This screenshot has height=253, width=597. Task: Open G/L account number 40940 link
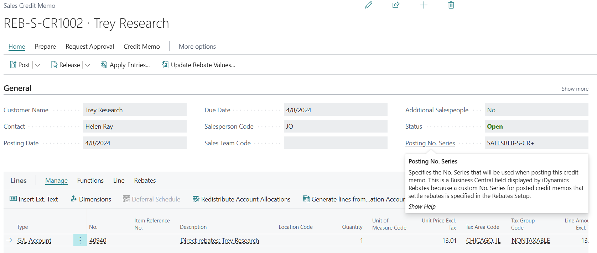pyautogui.click(x=98, y=241)
